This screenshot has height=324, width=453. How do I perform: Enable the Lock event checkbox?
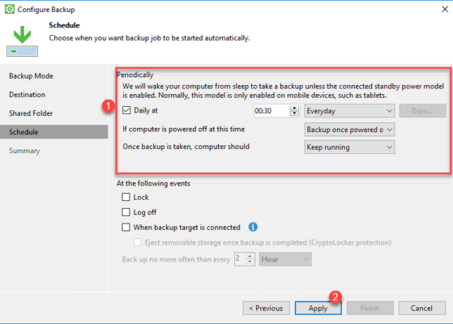tap(126, 197)
